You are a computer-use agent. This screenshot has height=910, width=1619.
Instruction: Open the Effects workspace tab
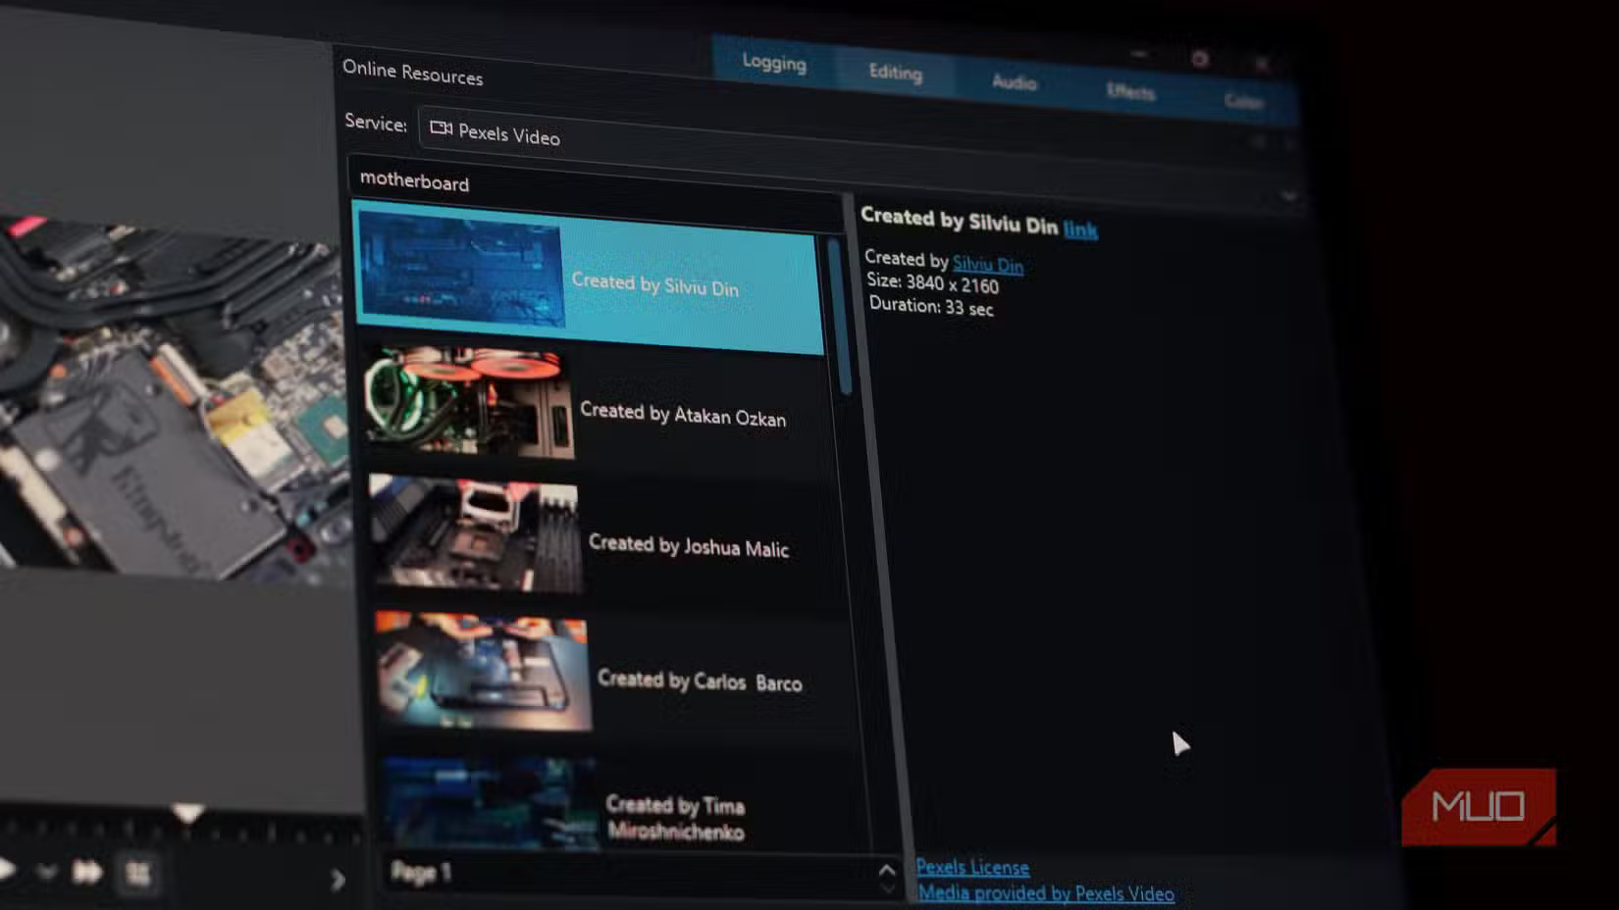(1130, 92)
